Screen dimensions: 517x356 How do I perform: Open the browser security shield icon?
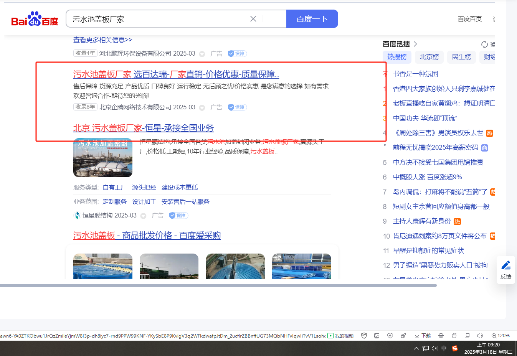point(364,336)
